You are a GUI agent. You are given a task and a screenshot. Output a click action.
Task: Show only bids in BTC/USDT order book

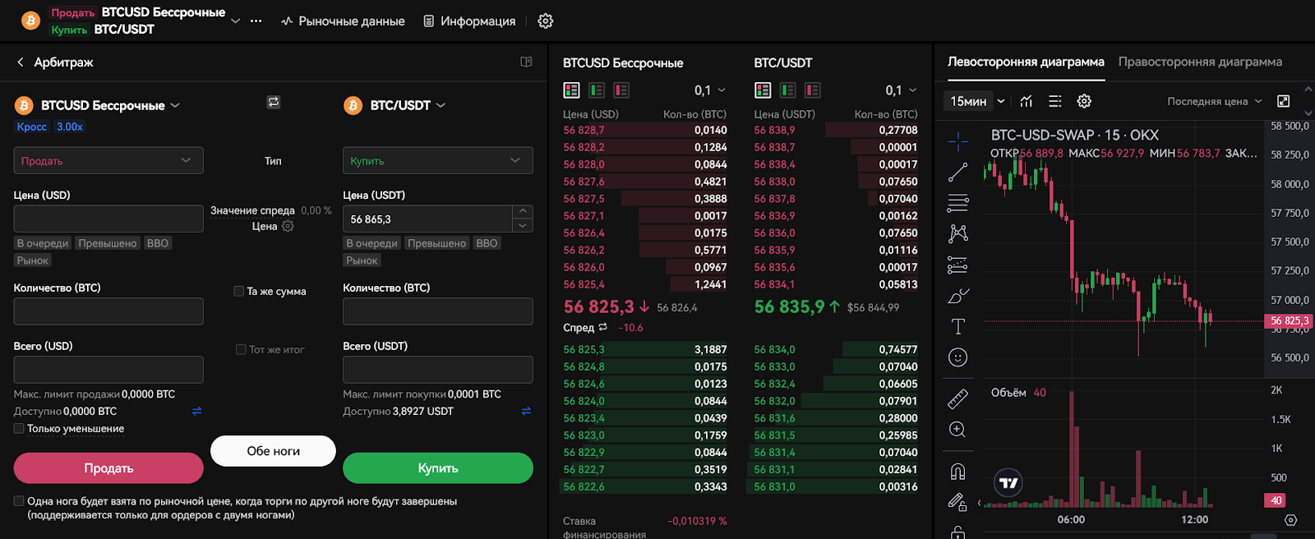(788, 90)
